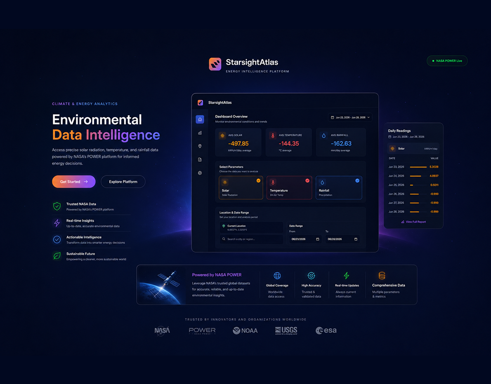Uncheck the Solar parameter orange checkmark
Image resolution: width=491 pixels, height=384 pixels.
258,181
